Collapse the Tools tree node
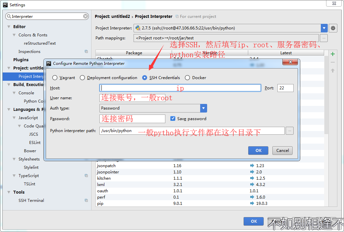The height and width of the screenshot is (232, 344). [x=9, y=192]
